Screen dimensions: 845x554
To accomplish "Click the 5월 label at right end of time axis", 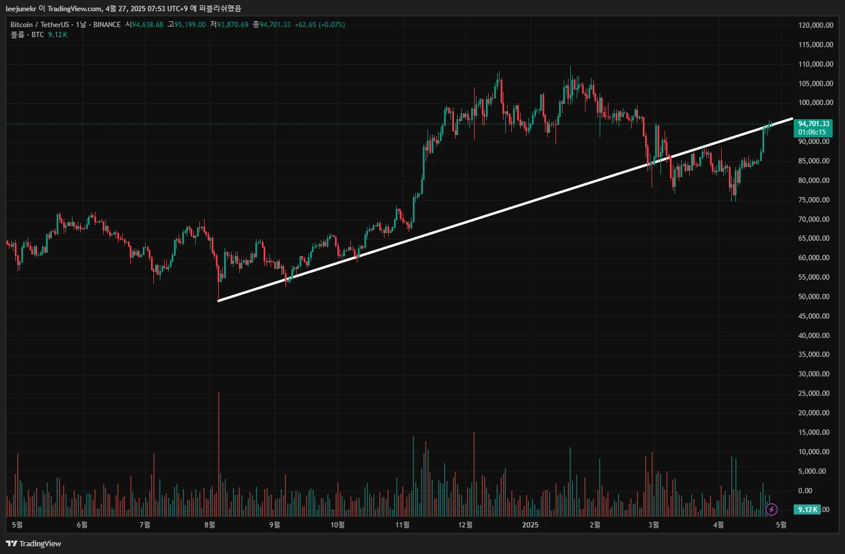I will tap(781, 525).
